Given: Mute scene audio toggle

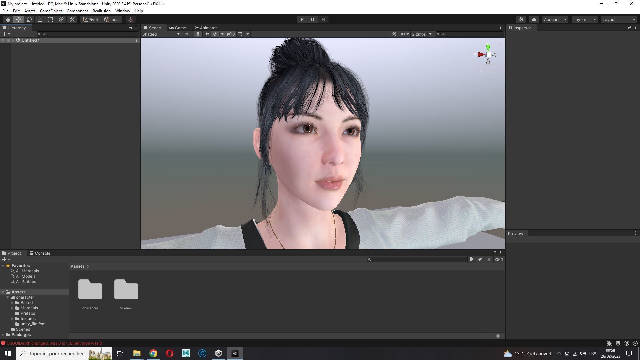Looking at the screenshot, I should point(206,34).
